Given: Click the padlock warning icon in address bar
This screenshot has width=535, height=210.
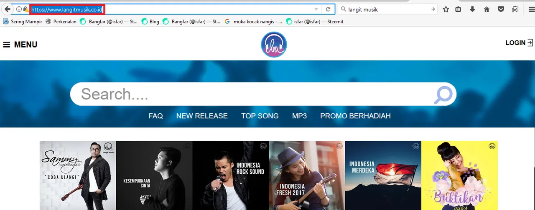Looking at the screenshot, I should pos(25,9).
